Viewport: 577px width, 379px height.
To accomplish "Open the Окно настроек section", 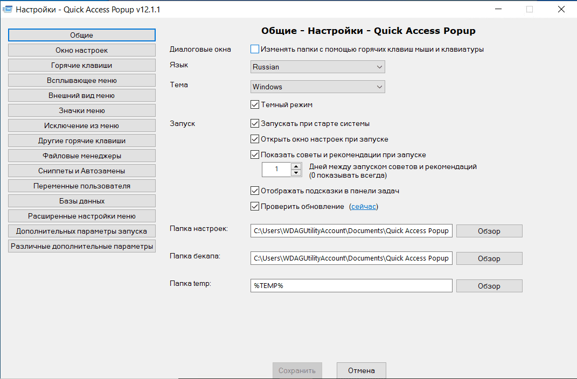I will click(82, 50).
